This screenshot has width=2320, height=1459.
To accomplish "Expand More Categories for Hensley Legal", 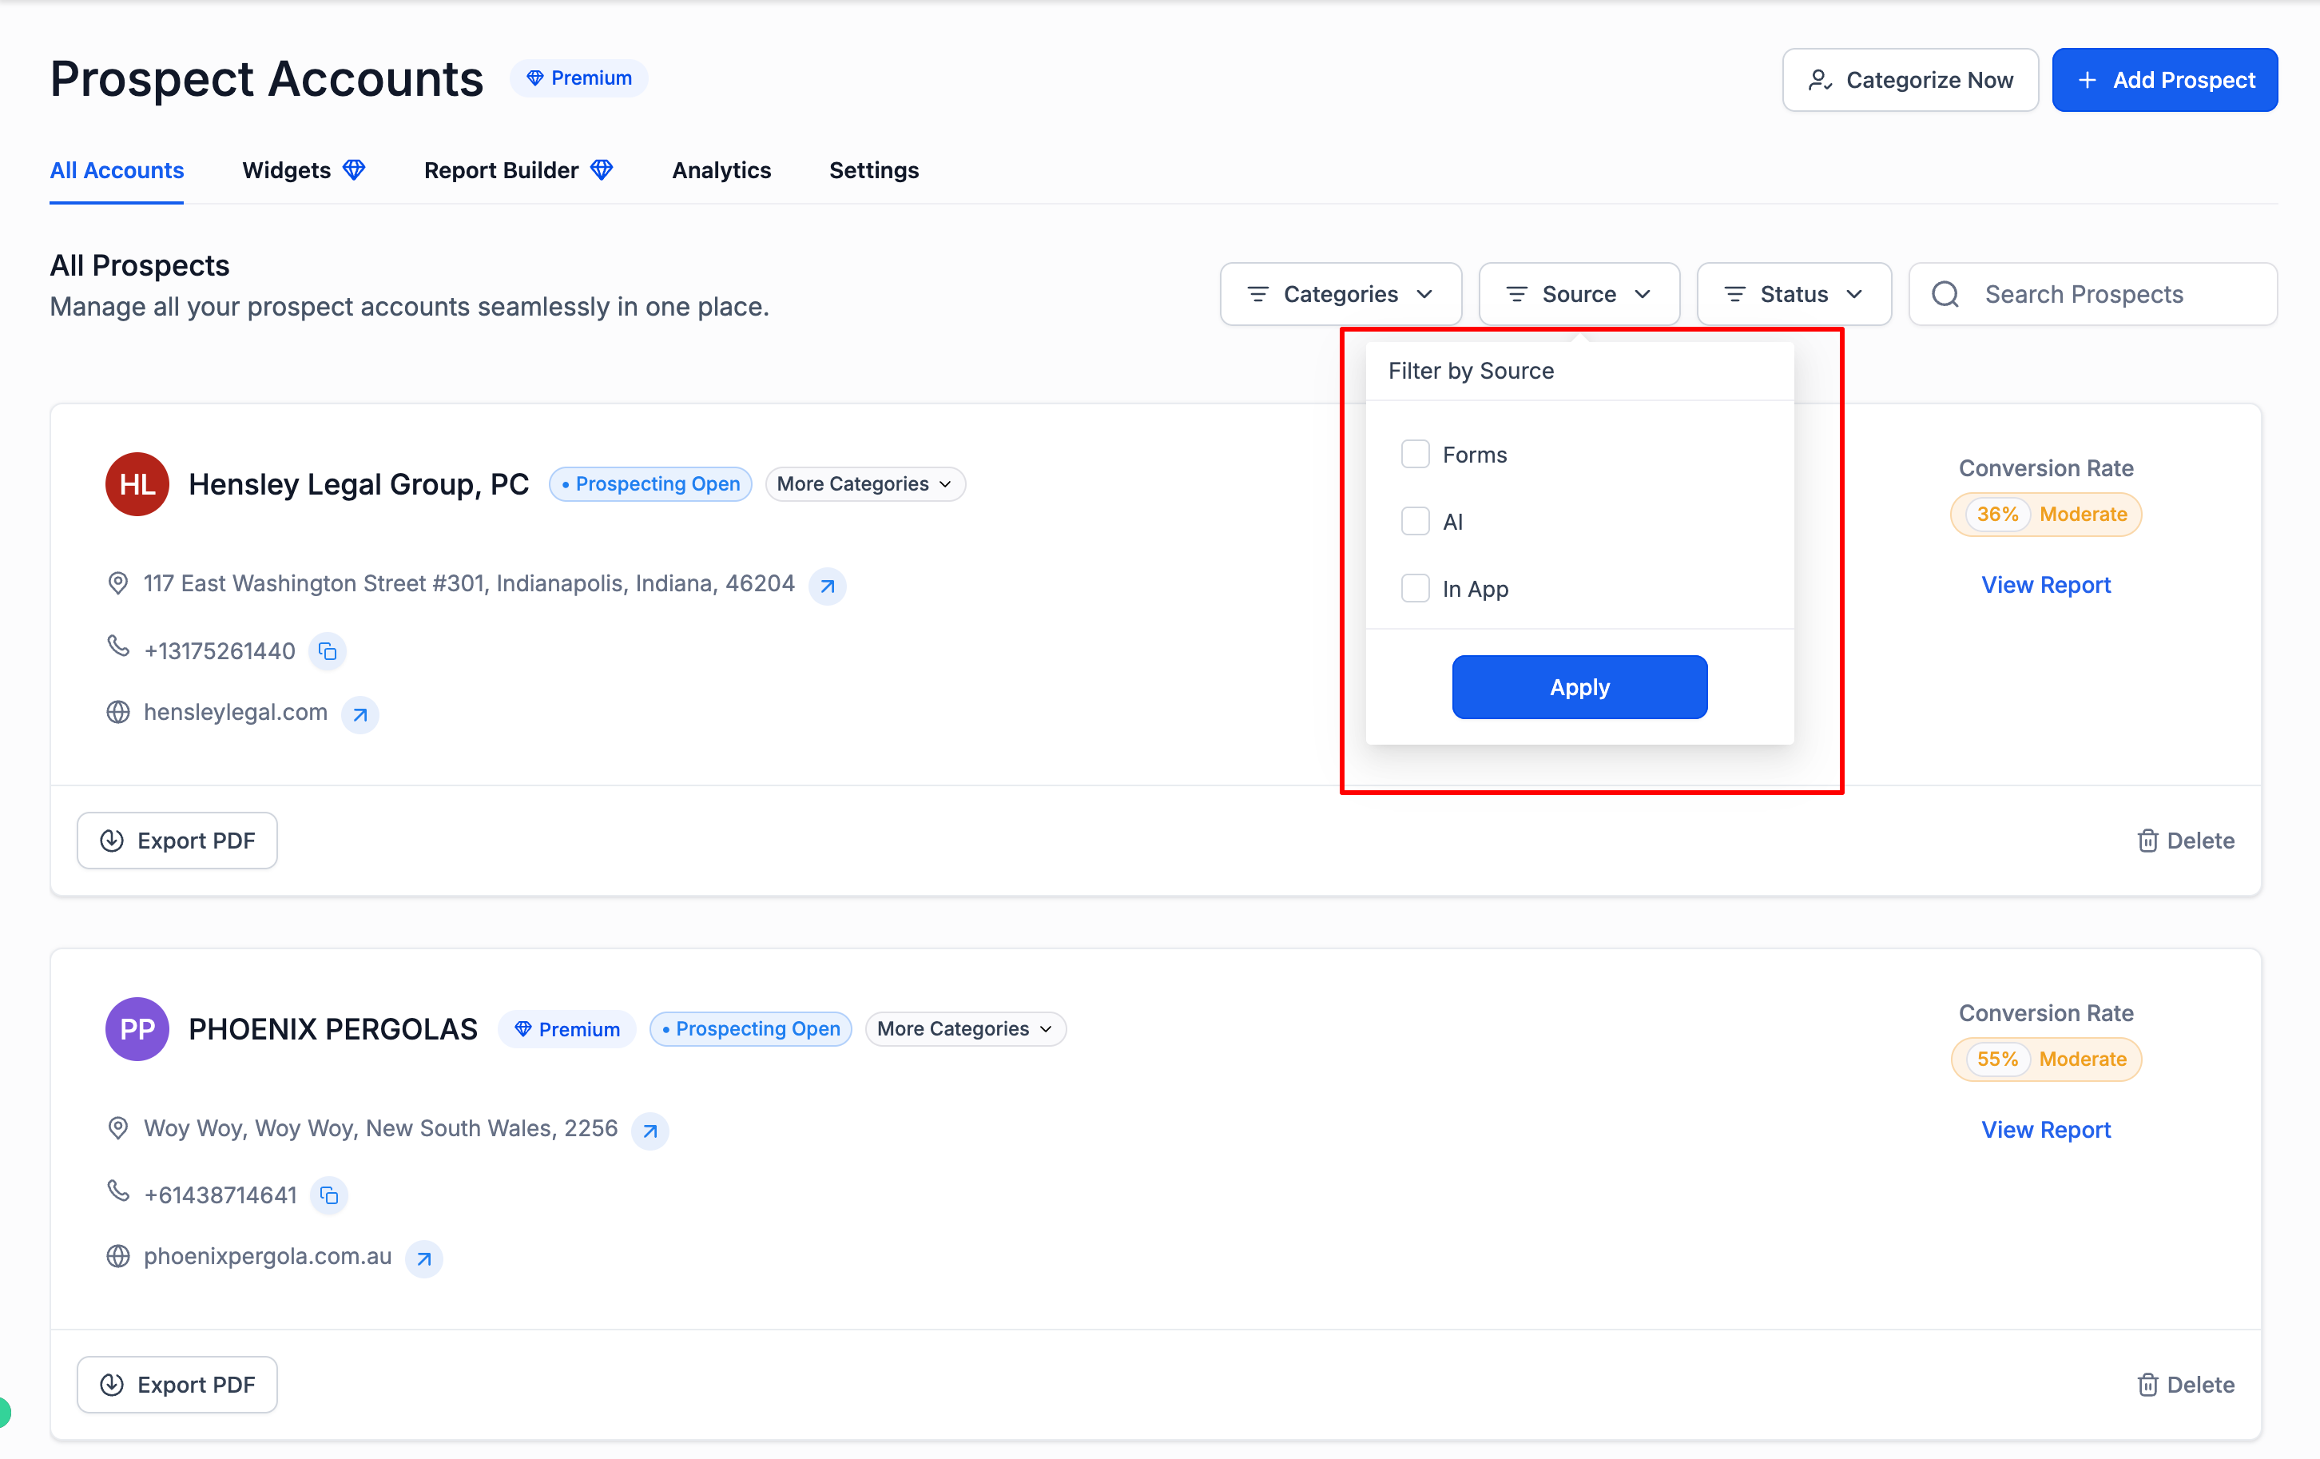I will [864, 483].
